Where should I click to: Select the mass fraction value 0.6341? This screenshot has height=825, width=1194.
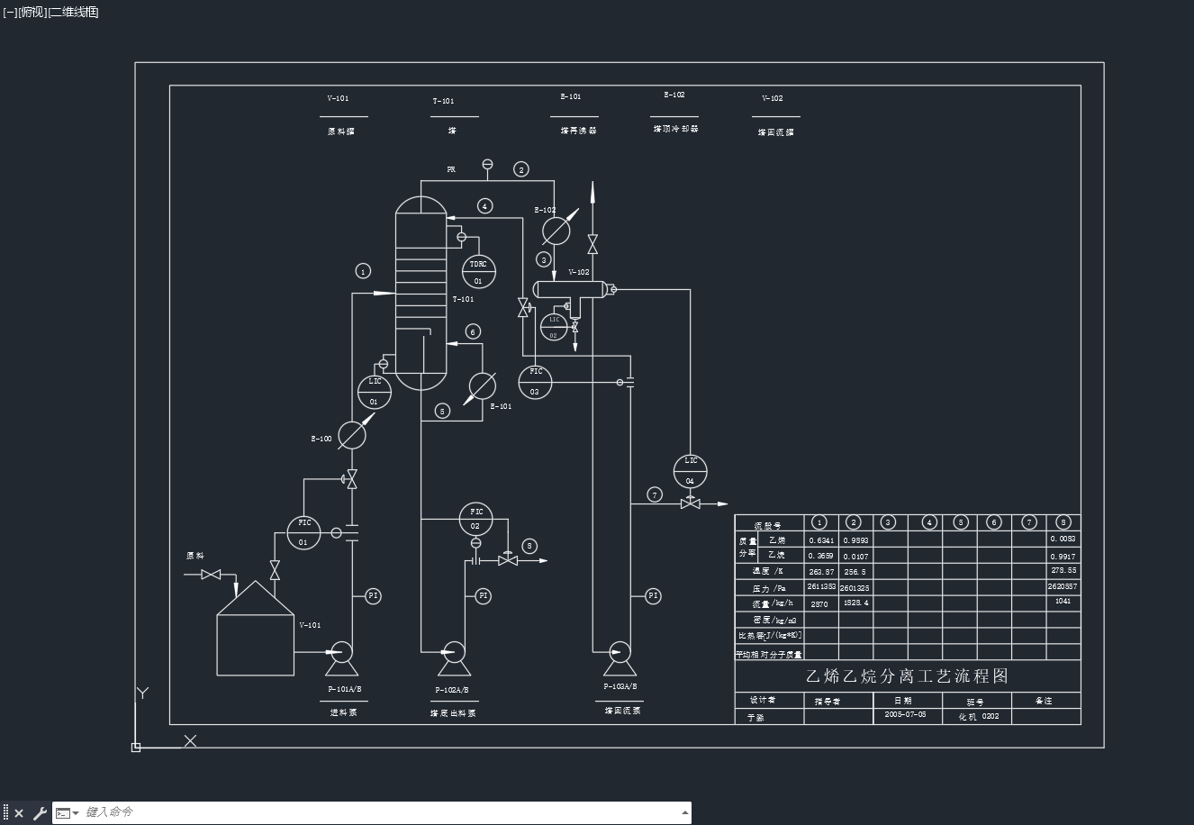pos(821,540)
